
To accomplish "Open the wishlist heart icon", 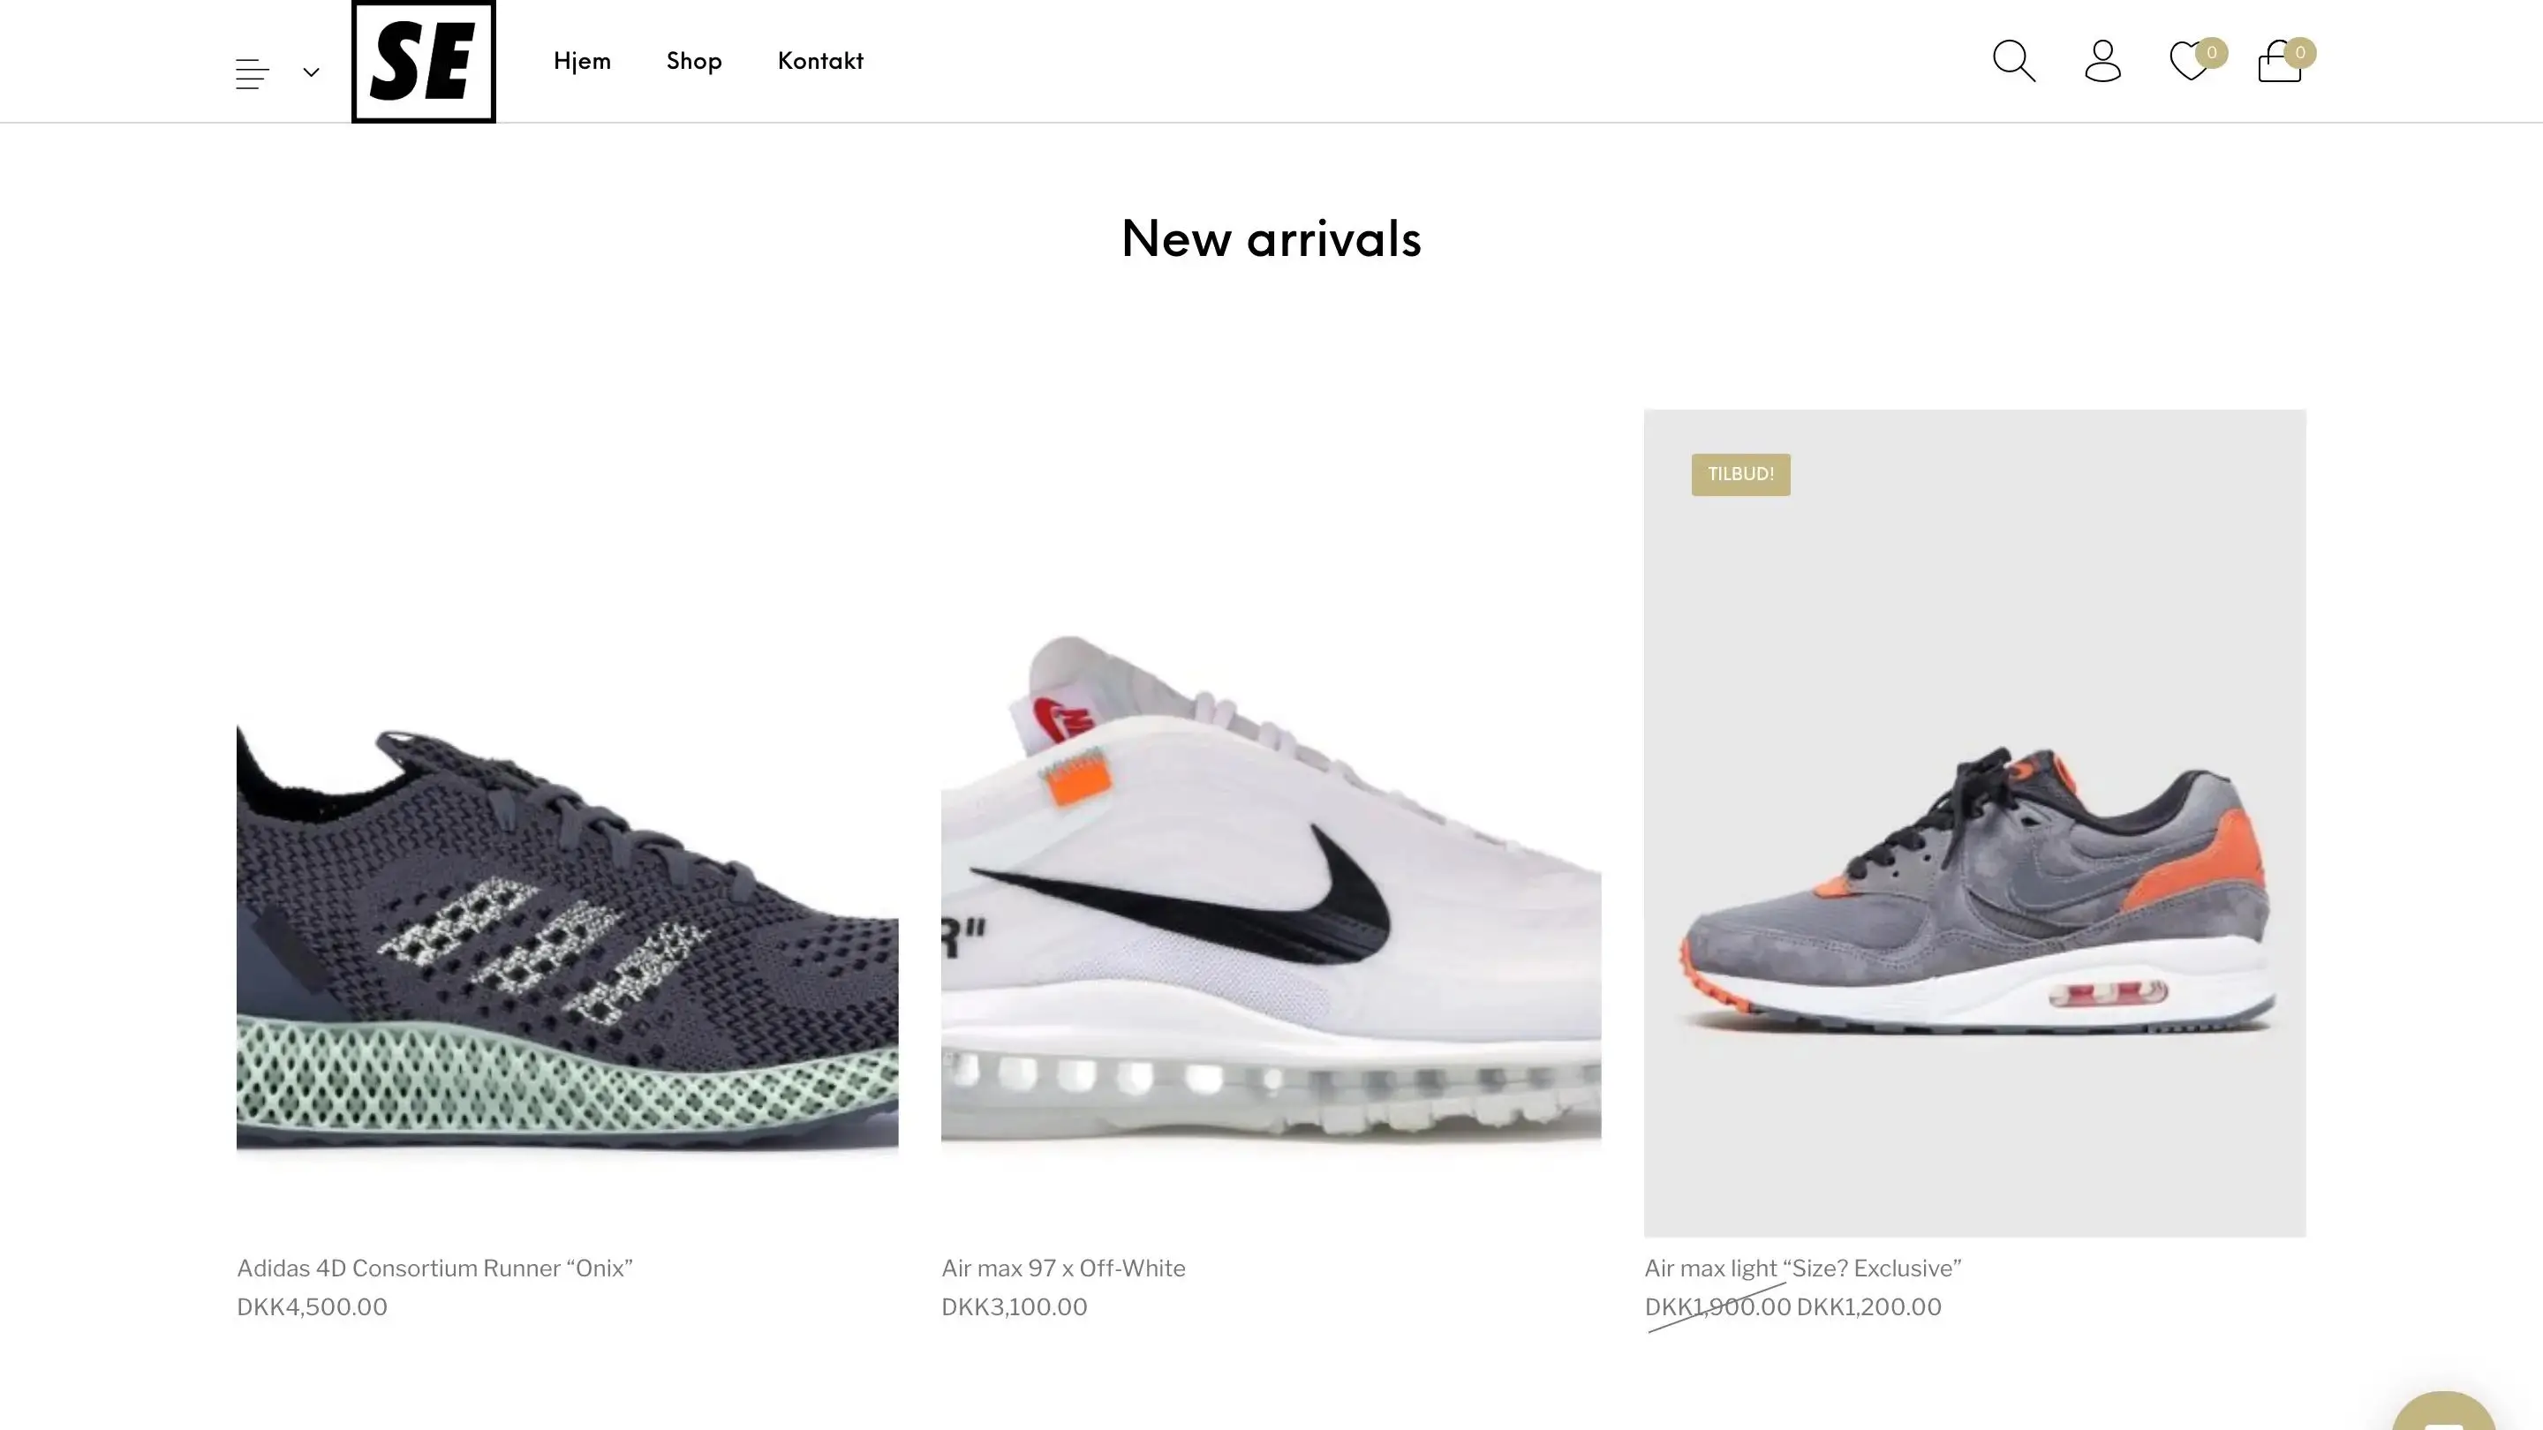I will click(x=2190, y=61).
